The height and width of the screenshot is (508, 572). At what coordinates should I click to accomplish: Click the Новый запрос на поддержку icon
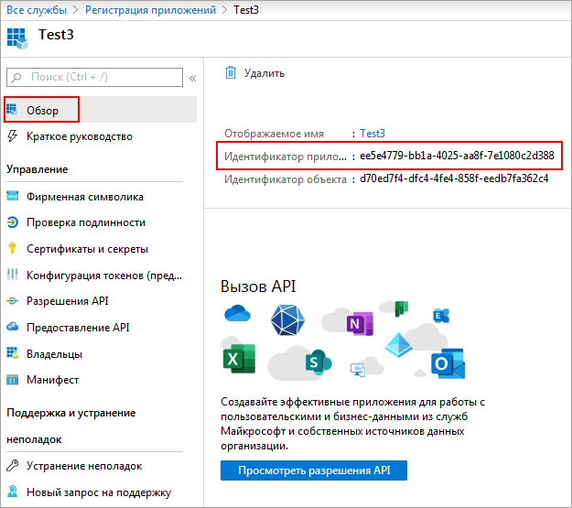12,492
